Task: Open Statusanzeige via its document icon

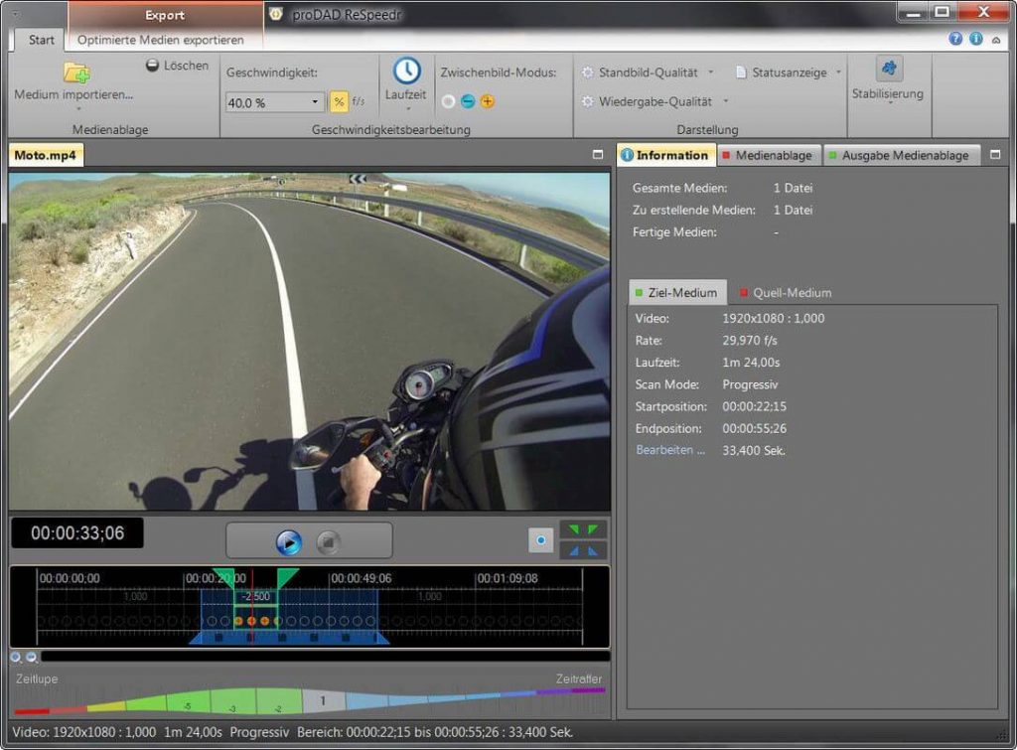Action: point(741,73)
